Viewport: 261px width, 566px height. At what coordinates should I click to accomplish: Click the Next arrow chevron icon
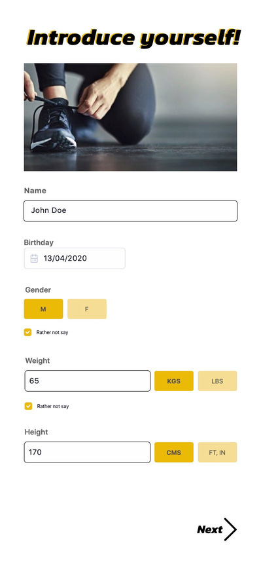(x=230, y=529)
